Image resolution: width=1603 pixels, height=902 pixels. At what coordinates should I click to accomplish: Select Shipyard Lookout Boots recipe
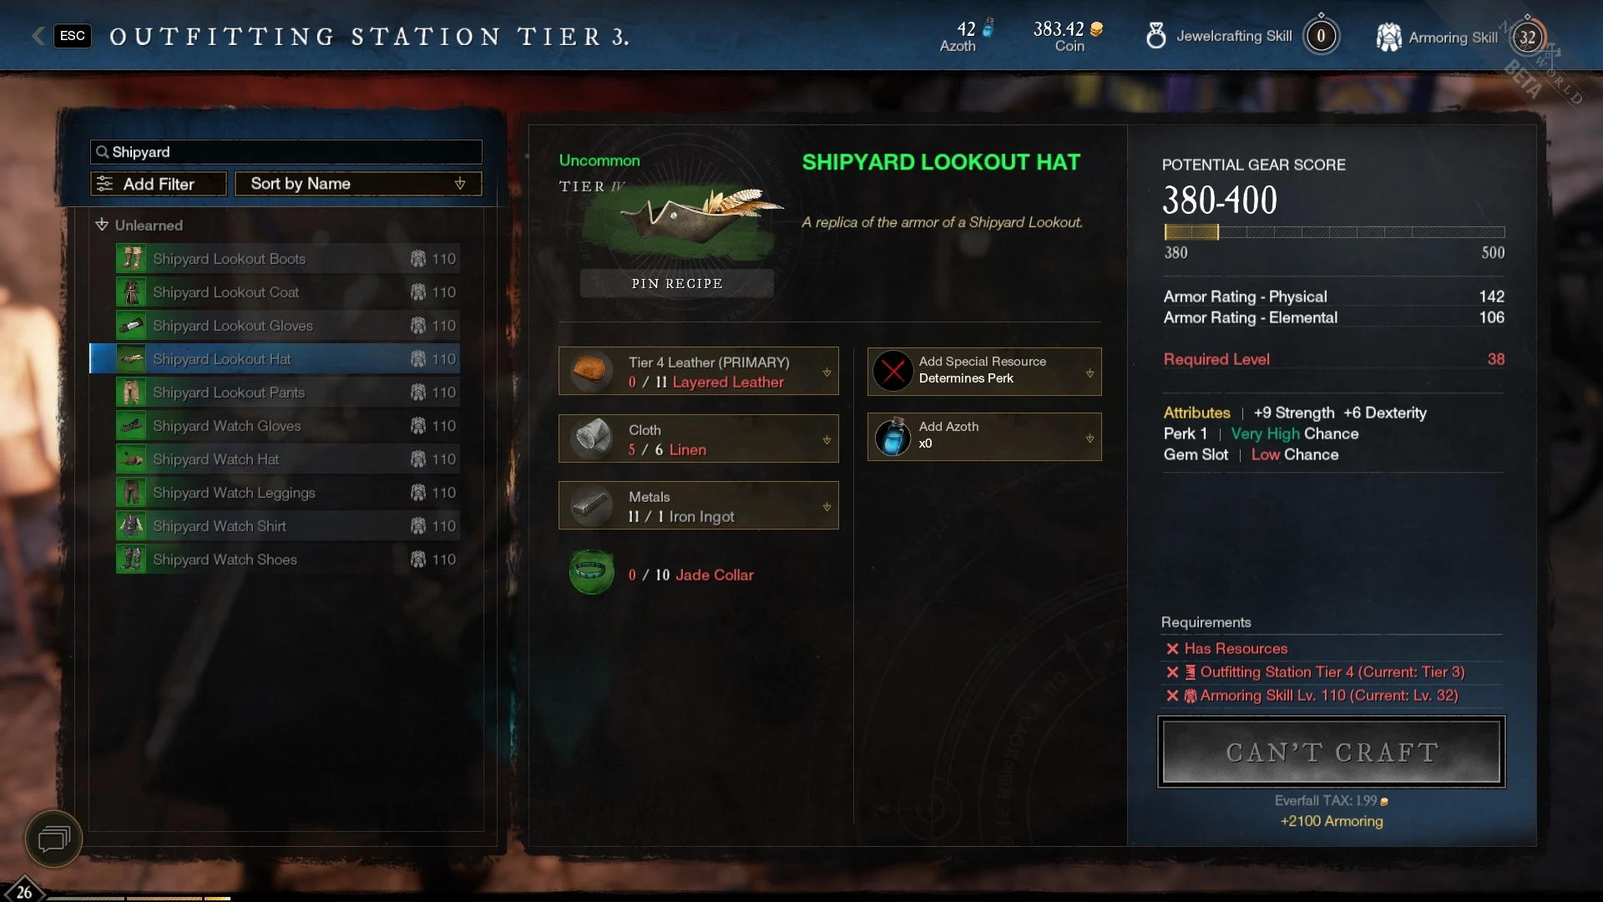point(287,259)
